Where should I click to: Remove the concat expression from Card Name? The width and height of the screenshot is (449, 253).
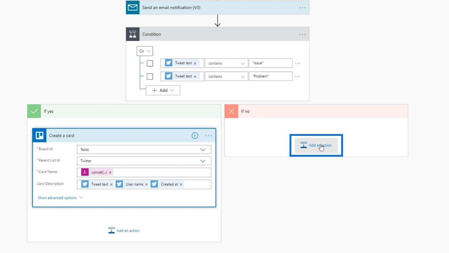point(110,172)
